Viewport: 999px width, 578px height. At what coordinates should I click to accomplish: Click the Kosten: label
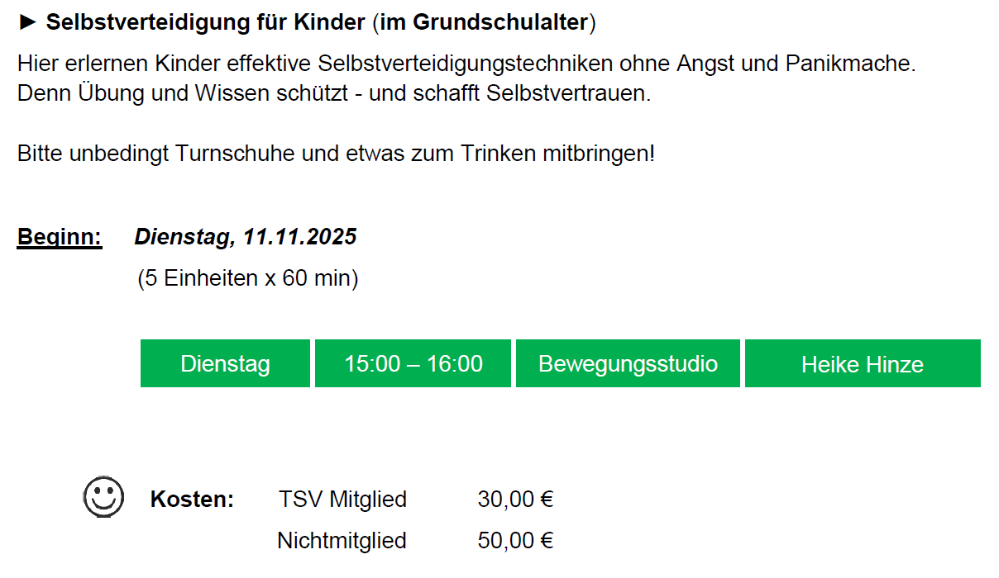192,500
